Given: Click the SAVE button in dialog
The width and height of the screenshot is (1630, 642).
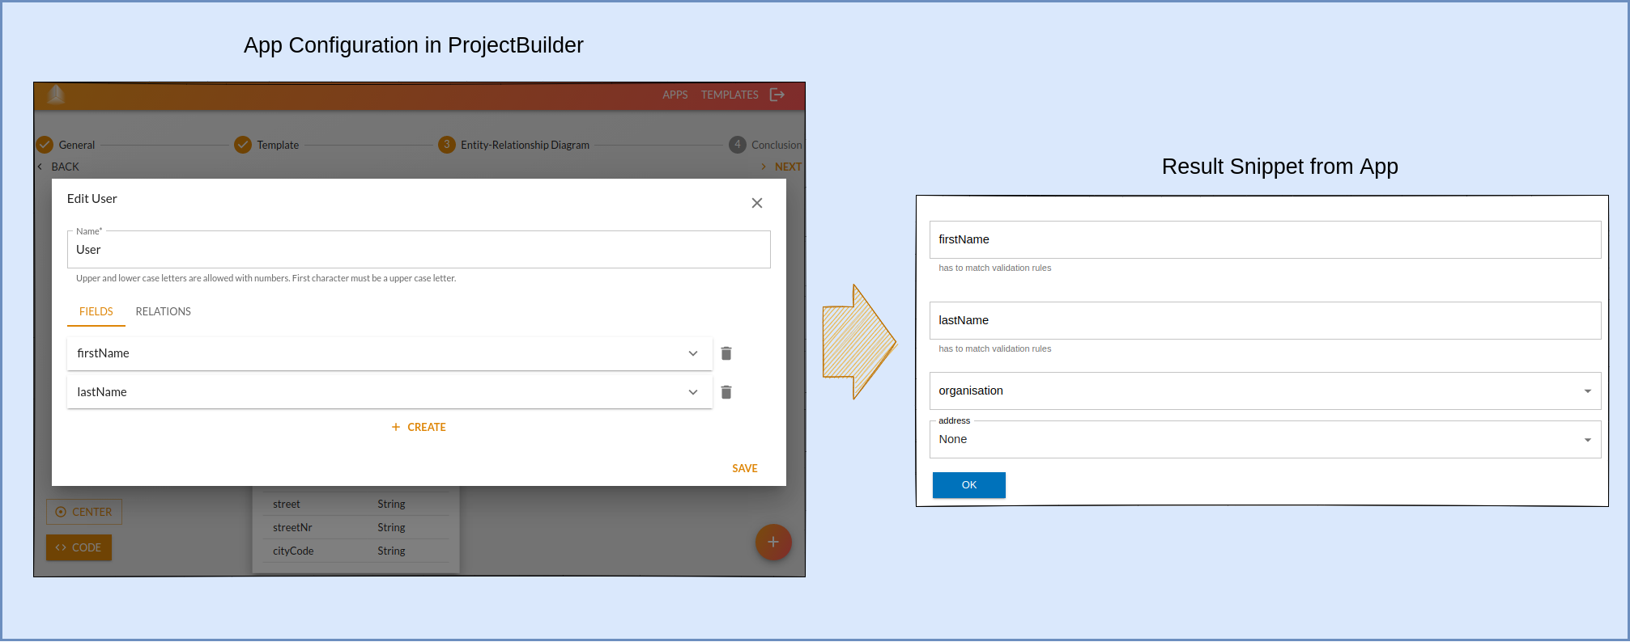Looking at the screenshot, I should [x=745, y=468].
